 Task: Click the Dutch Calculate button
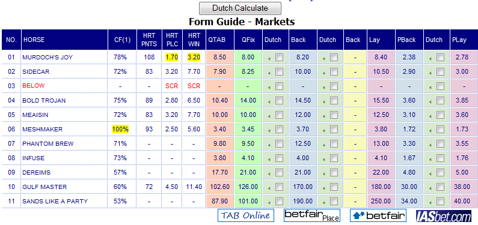point(240,8)
